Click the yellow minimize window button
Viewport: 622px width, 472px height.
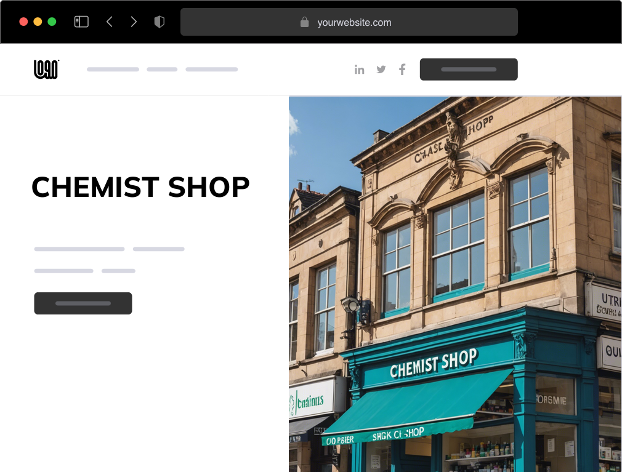pyautogui.click(x=38, y=22)
